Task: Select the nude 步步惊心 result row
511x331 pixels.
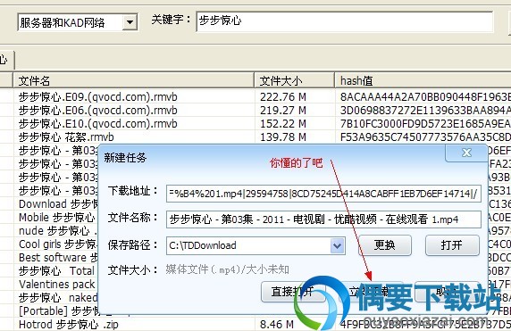Action: [58, 231]
